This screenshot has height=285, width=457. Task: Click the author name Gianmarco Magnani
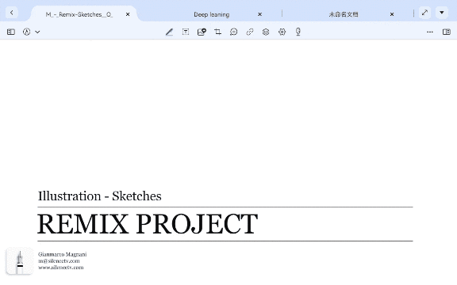point(63,254)
